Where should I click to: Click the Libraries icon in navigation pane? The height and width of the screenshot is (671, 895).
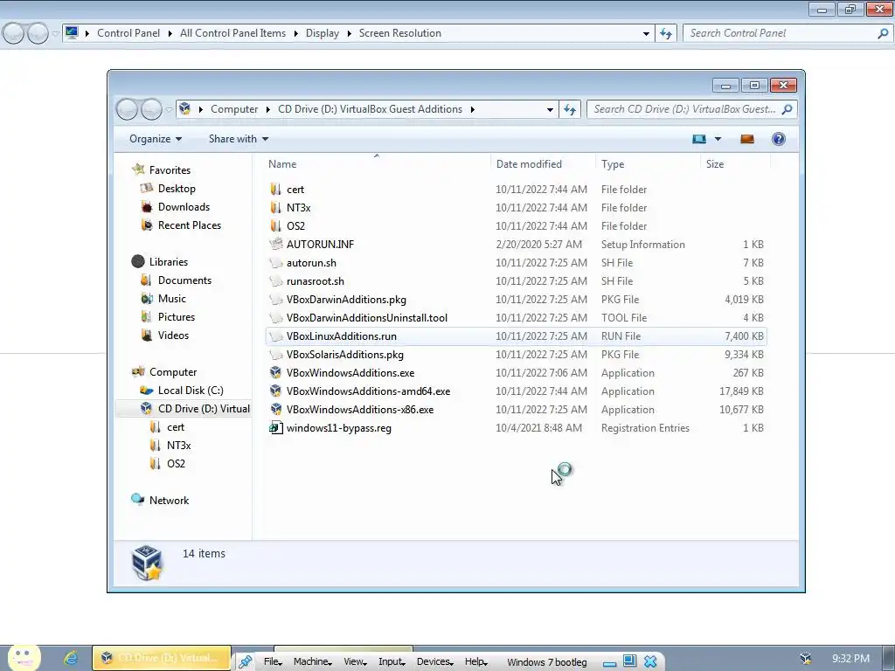click(137, 261)
